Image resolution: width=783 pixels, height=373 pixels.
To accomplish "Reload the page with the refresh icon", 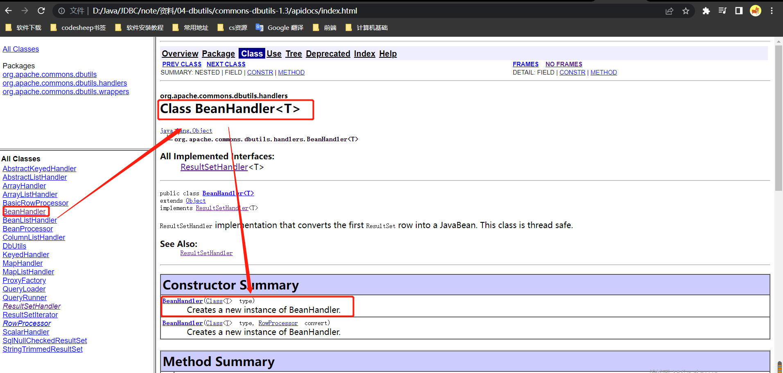I will (41, 11).
